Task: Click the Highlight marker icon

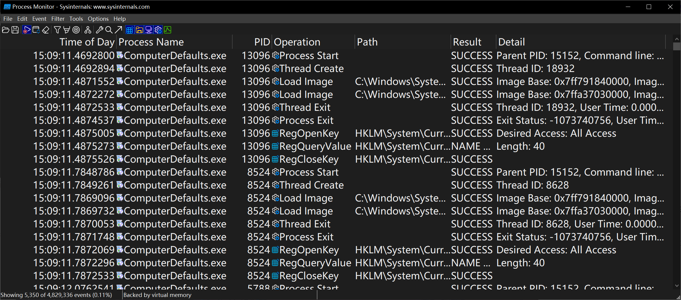Action: (x=67, y=30)
